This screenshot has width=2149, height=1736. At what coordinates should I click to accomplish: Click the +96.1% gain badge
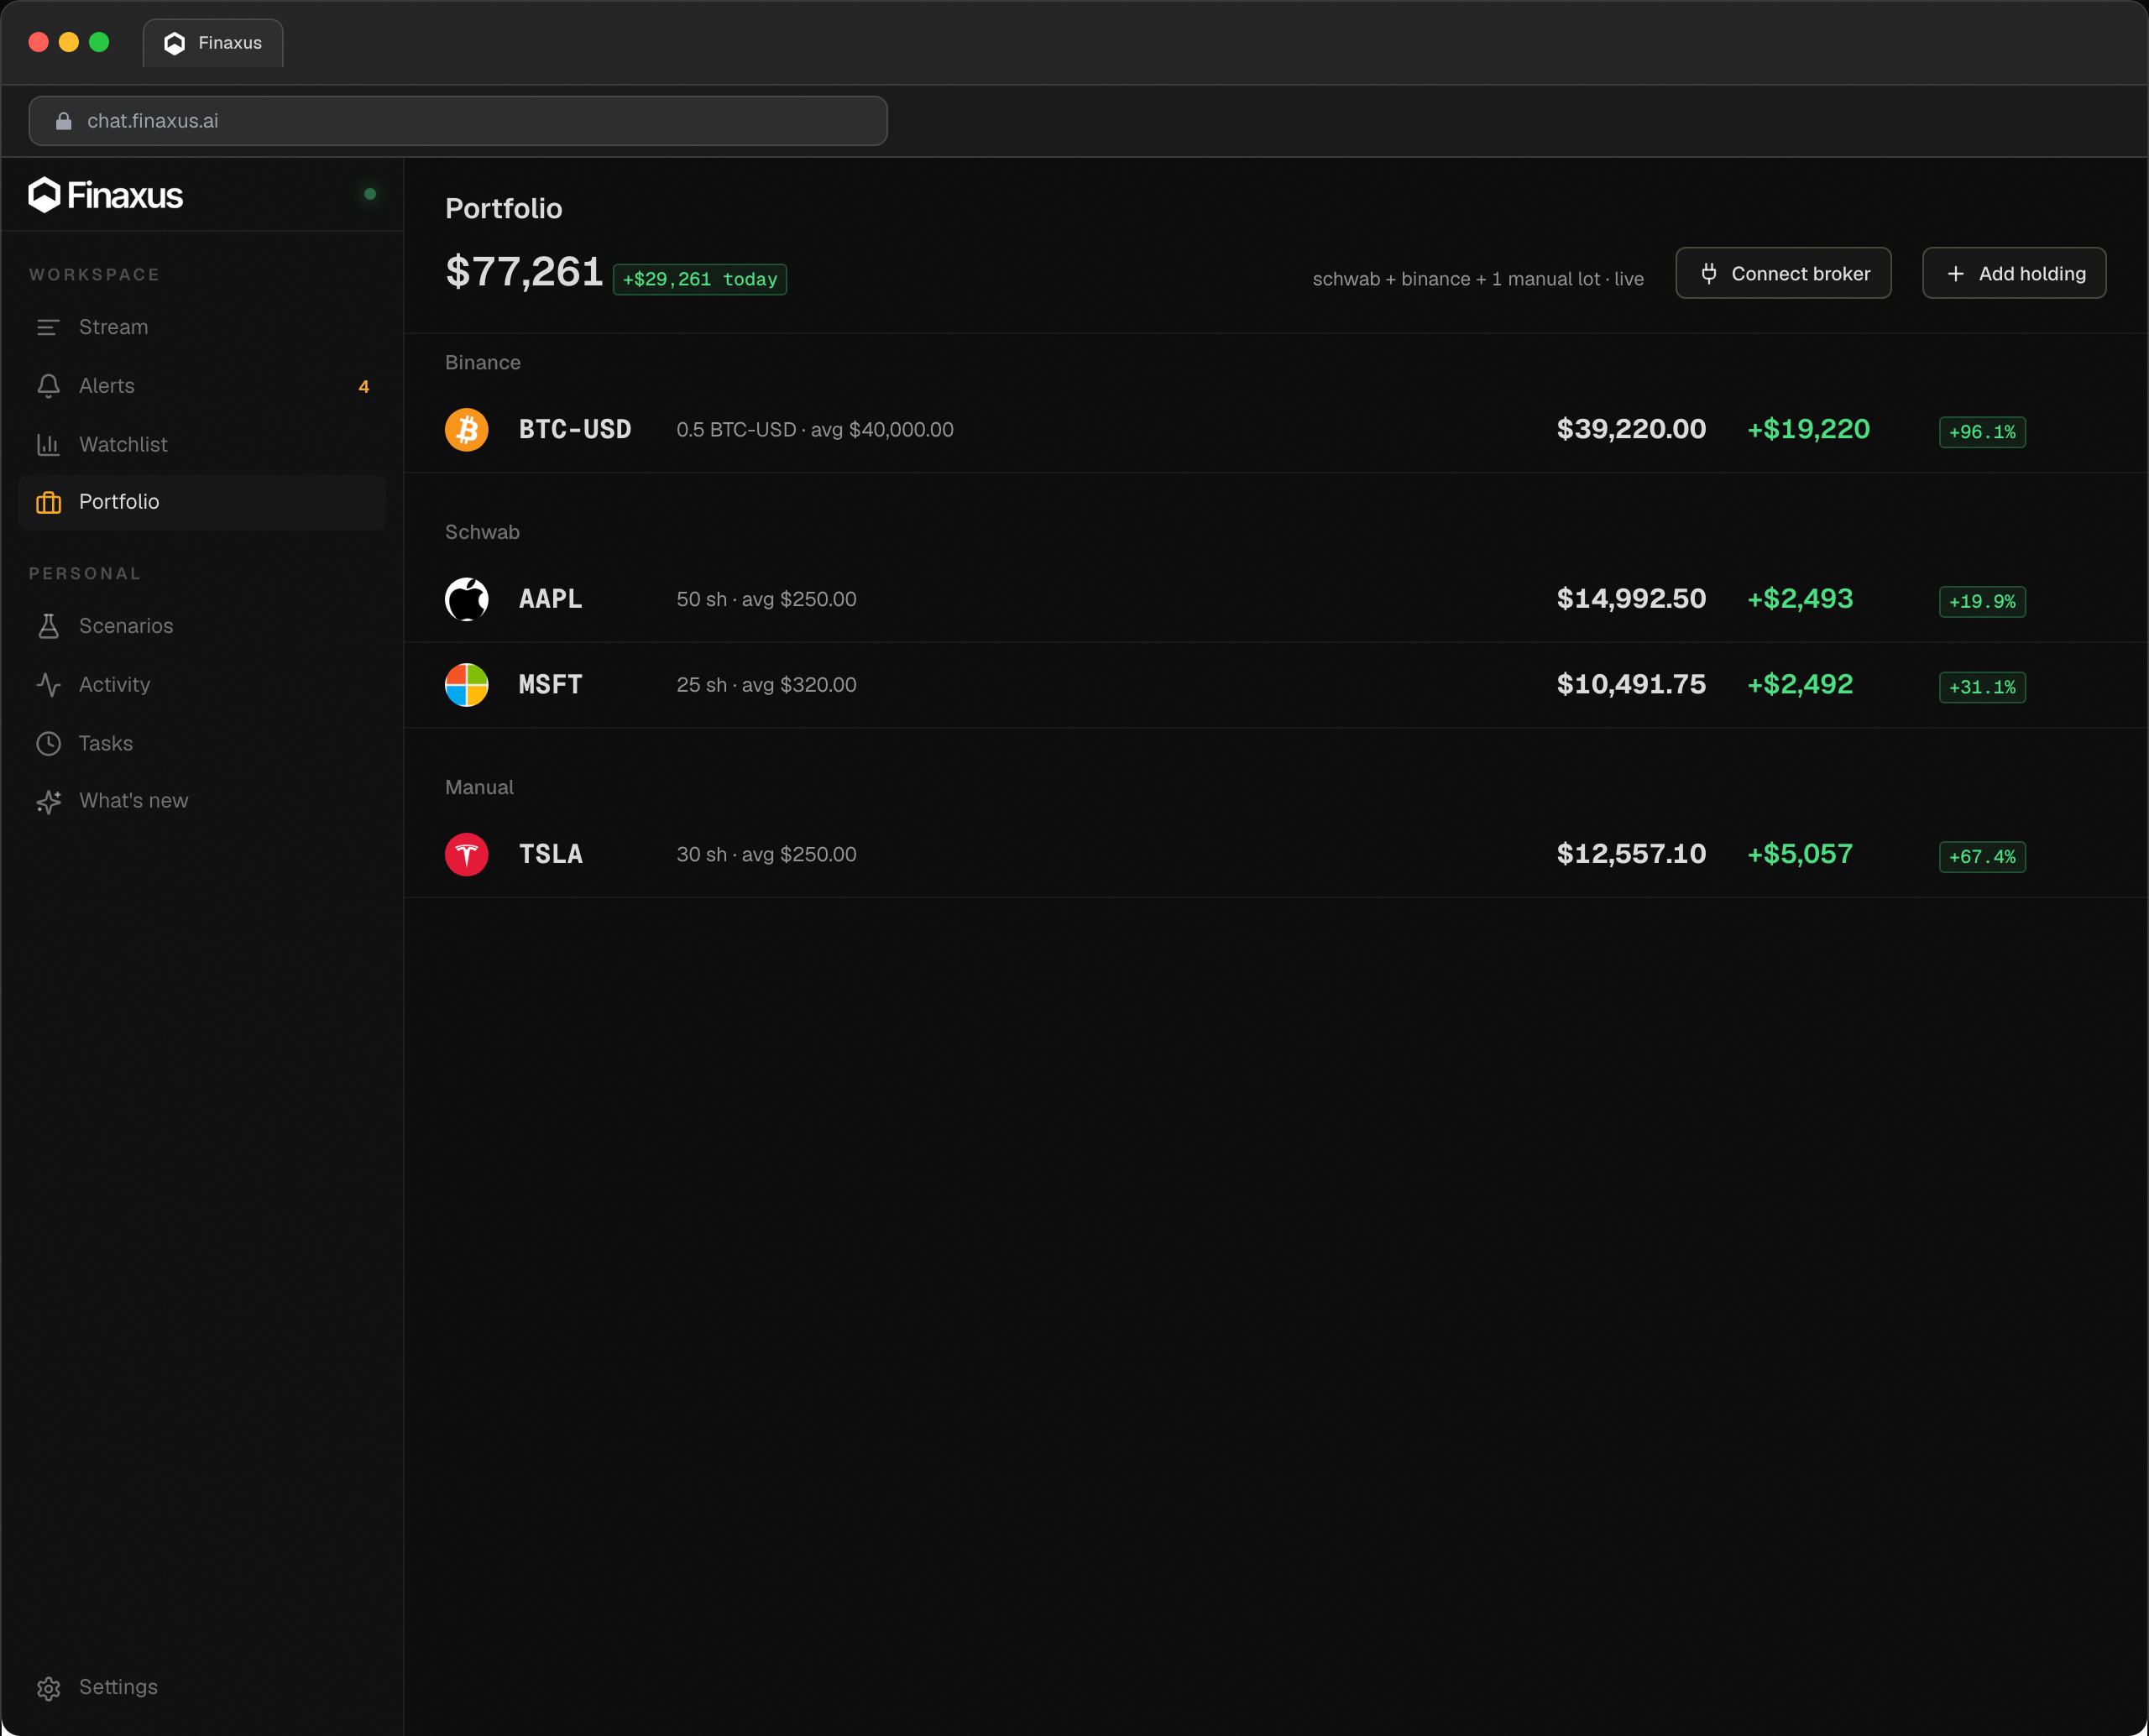[x=1982, y=432]
